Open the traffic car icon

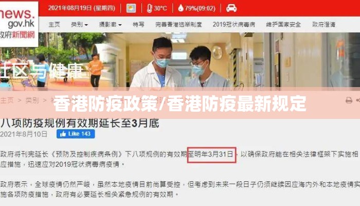click(231, 8)
